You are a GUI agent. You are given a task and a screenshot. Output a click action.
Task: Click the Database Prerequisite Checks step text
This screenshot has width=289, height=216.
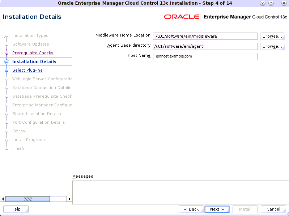(x=42, y=96)
